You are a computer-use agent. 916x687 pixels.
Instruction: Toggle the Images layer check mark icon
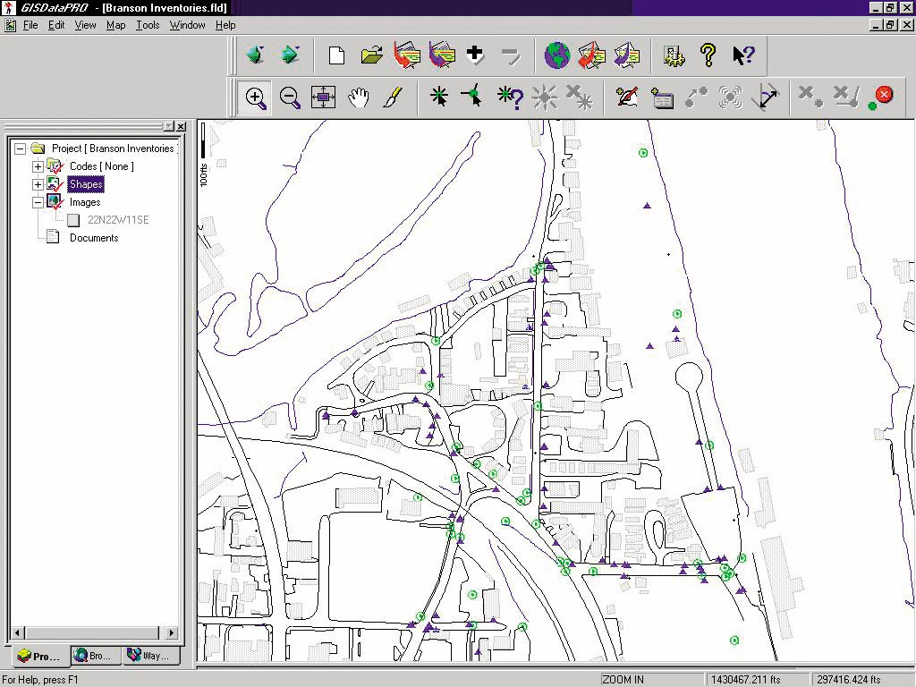click(x=55, y=202)
